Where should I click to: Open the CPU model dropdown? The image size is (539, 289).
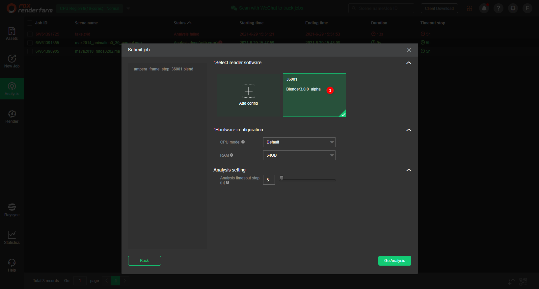point(299,142)
